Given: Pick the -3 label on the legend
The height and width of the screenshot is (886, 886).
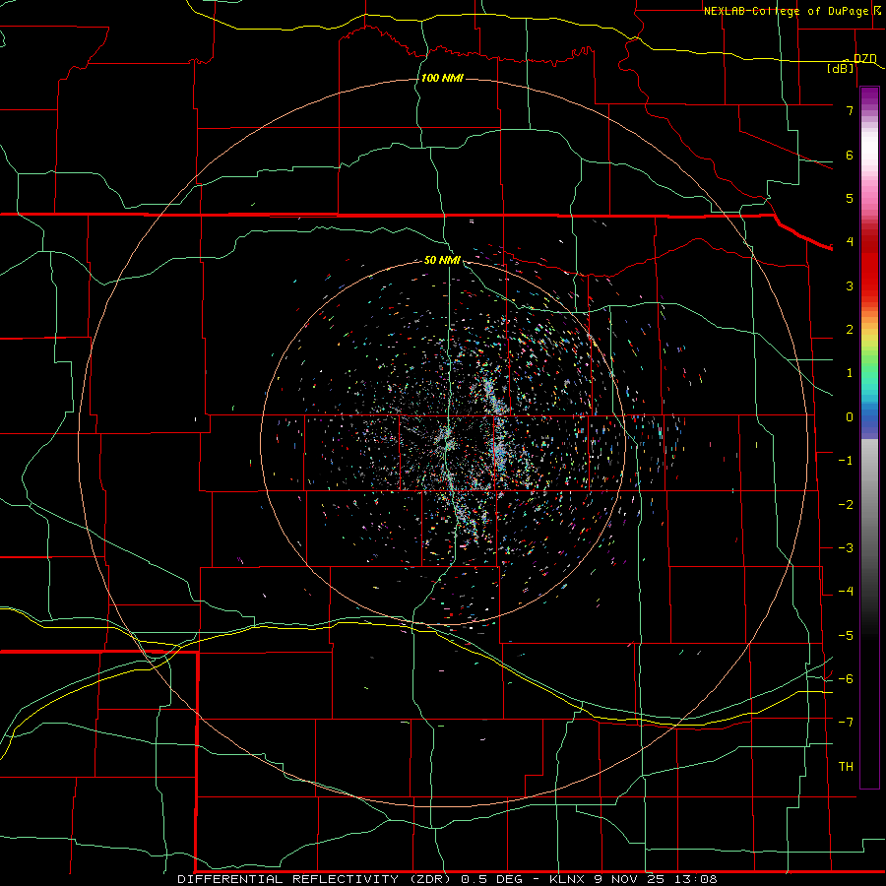Looking at the screenshot, I should click(x=846, y=548).
